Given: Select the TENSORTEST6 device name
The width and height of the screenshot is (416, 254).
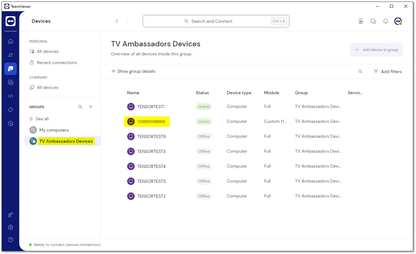Looking at the screenshot, I should [x=151, y=136].
